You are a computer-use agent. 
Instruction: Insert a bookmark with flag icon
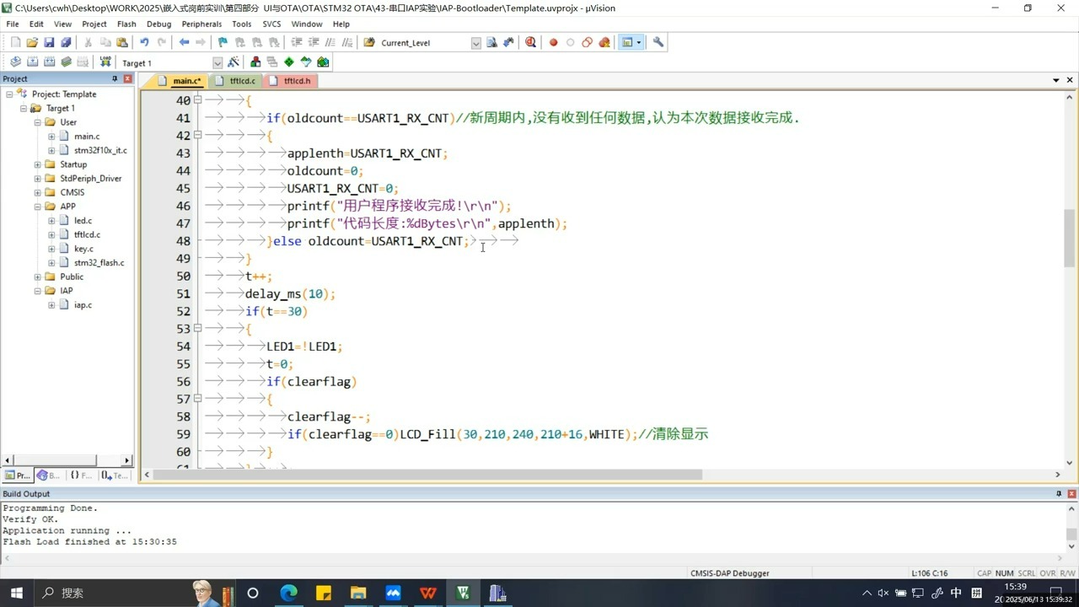[x=223, y=42]
